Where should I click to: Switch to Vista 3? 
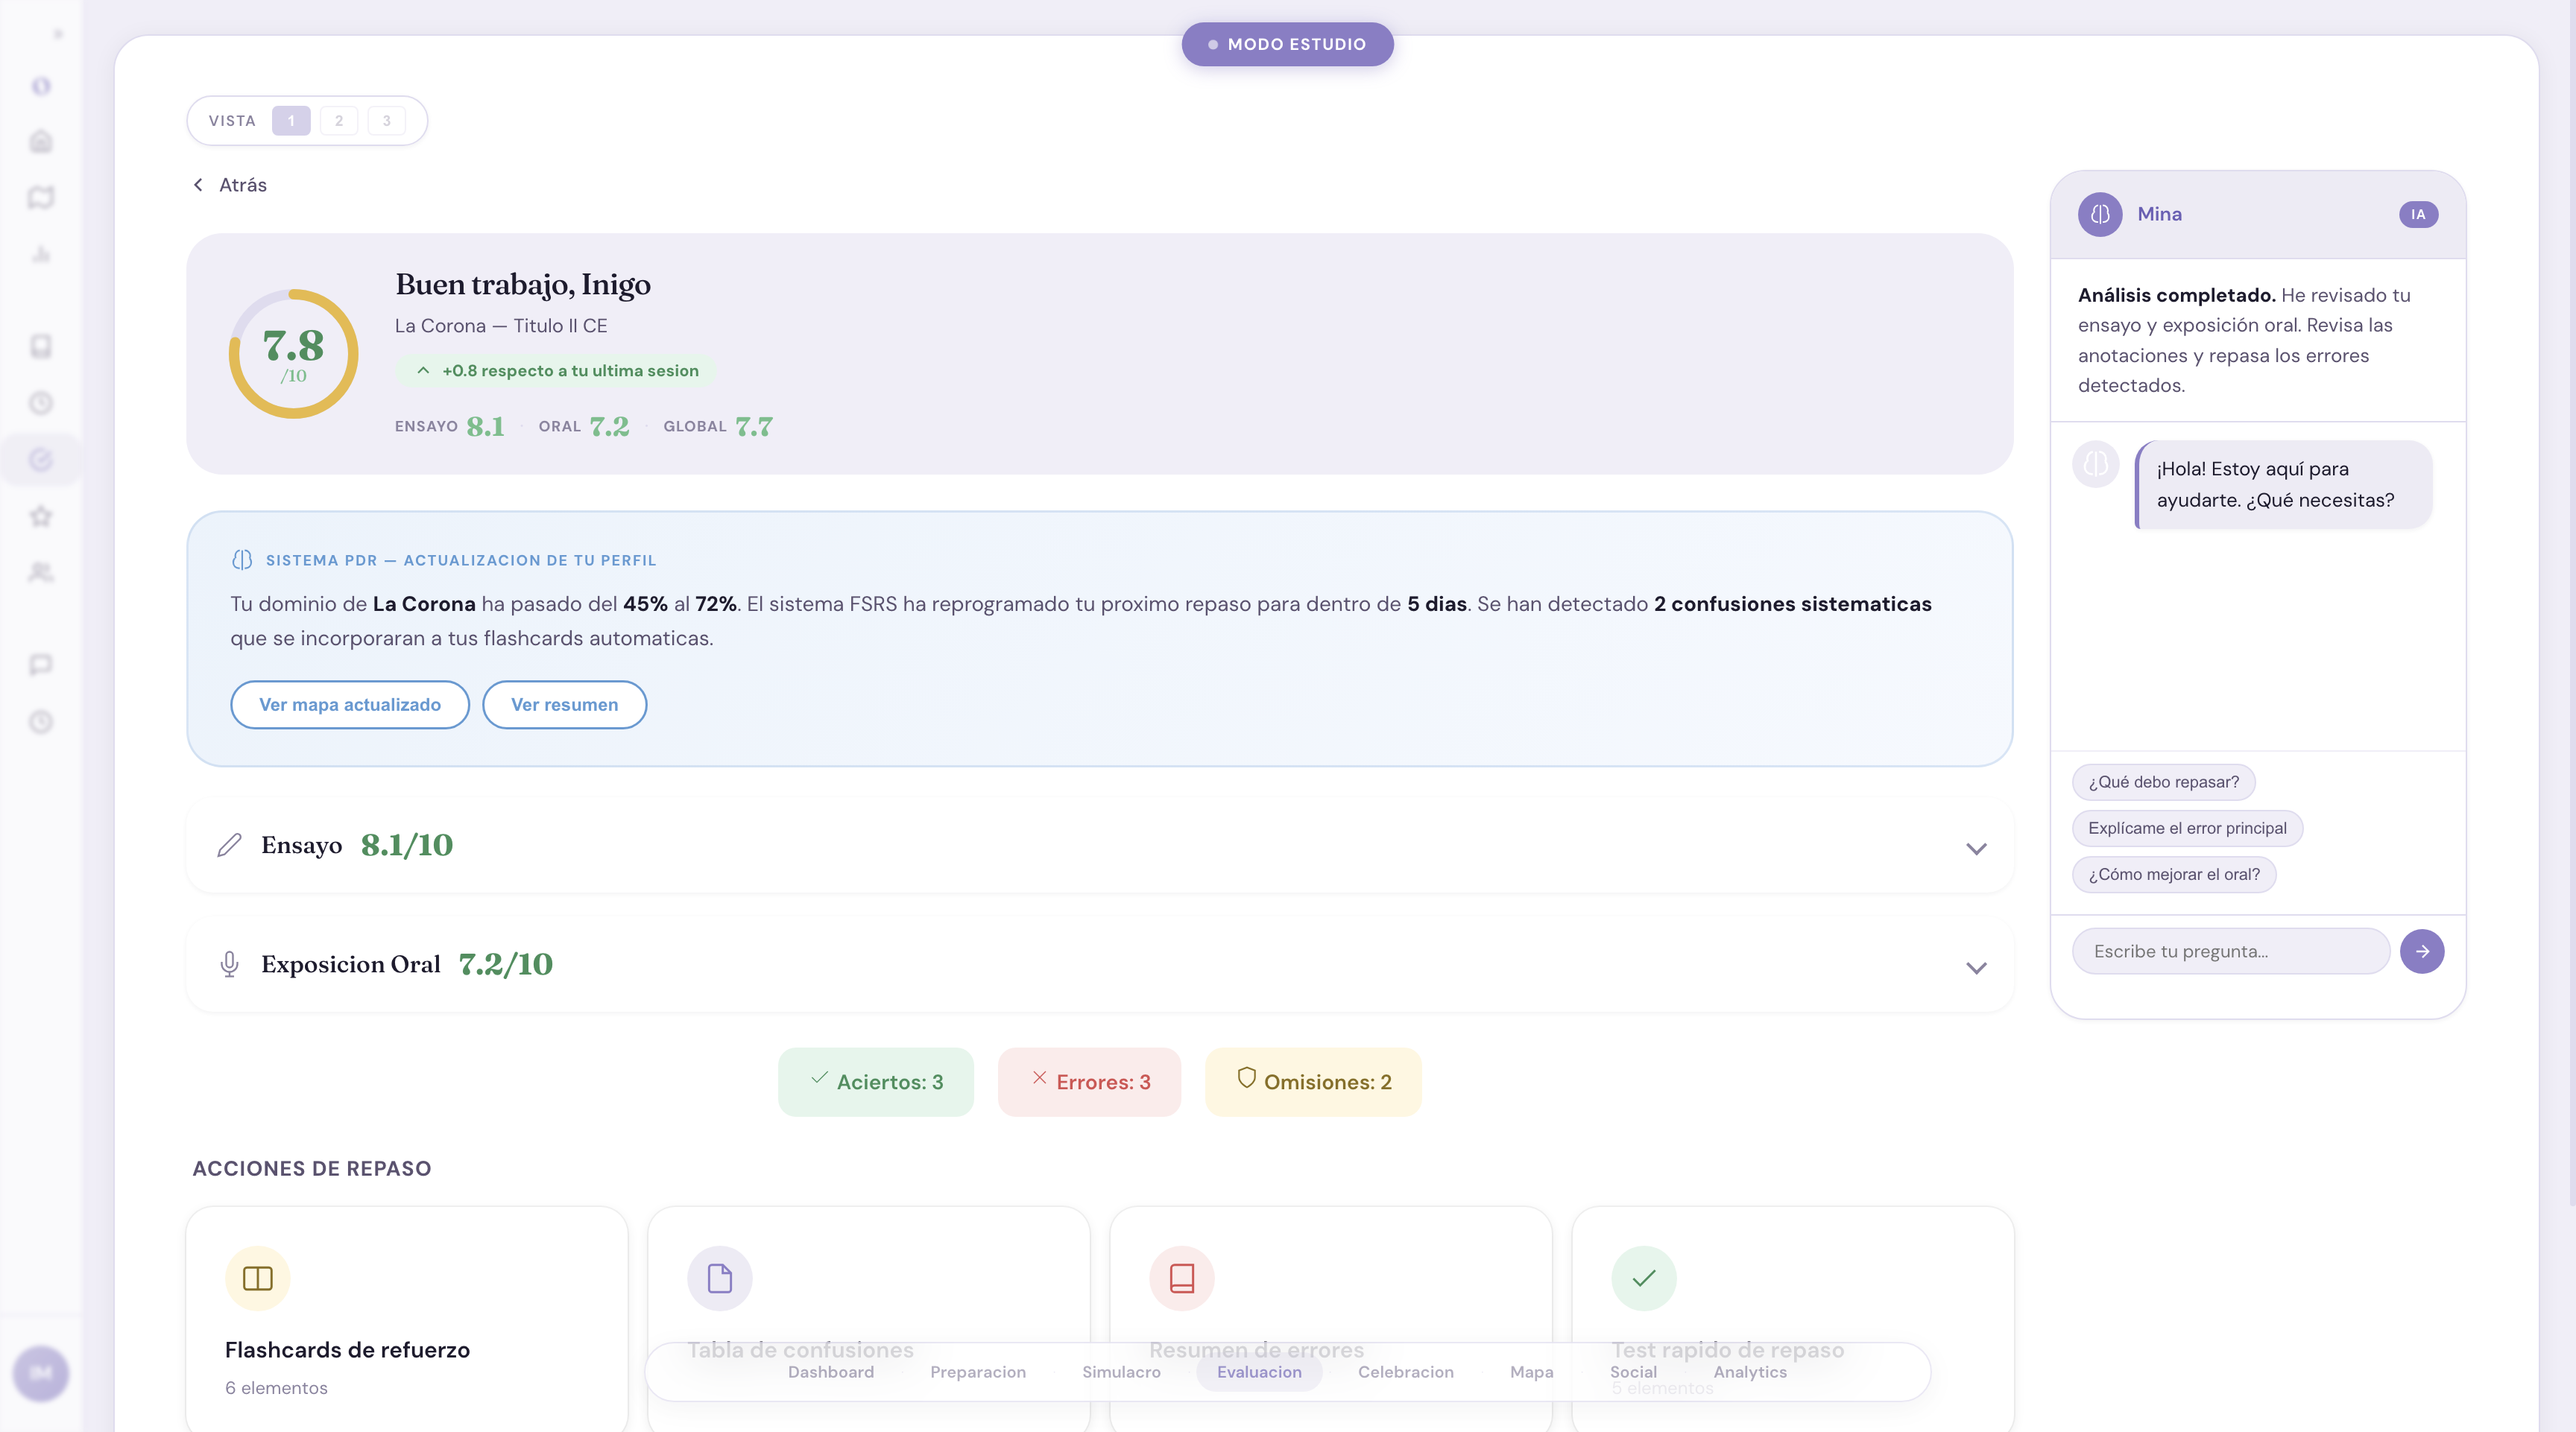387,121
